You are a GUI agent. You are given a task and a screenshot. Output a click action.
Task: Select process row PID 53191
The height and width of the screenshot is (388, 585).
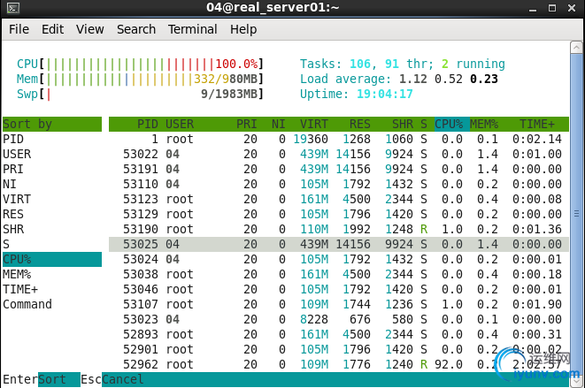(x=339, y=169)
